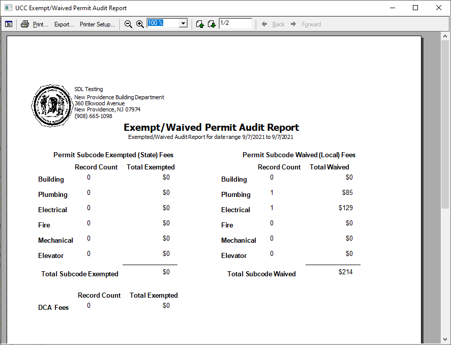Click the scrollbar down arrow
451x345 pixels.
[445, 339]
